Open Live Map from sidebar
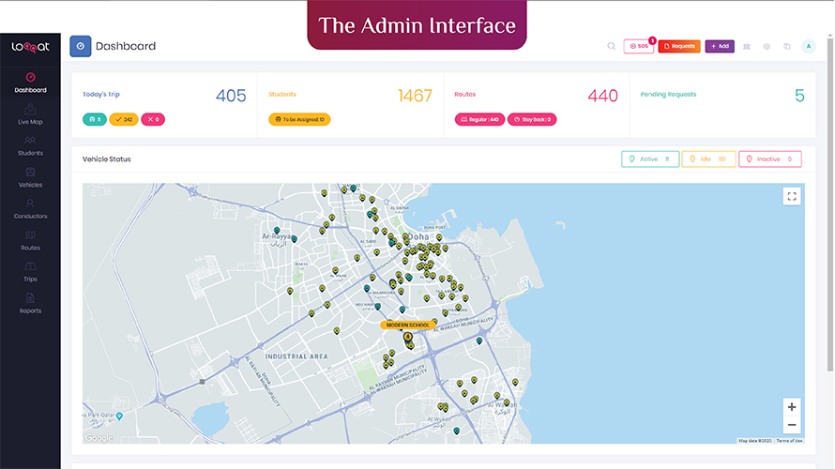The width and height of the screenshot is (835, 469). 30,114
